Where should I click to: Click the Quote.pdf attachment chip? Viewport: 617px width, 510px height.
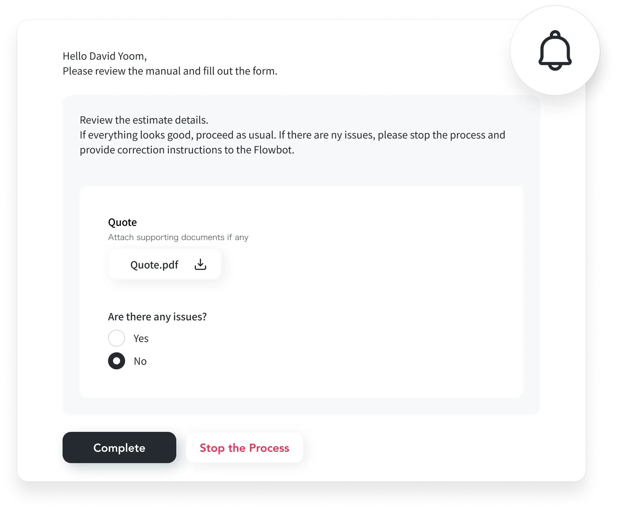(x=165, y=265)
